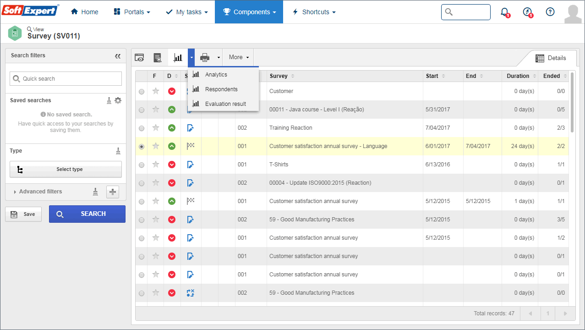Viewport: 585px width, 330px height.
Task: Click the blue SEARCH button
Action: pos(87,214)
